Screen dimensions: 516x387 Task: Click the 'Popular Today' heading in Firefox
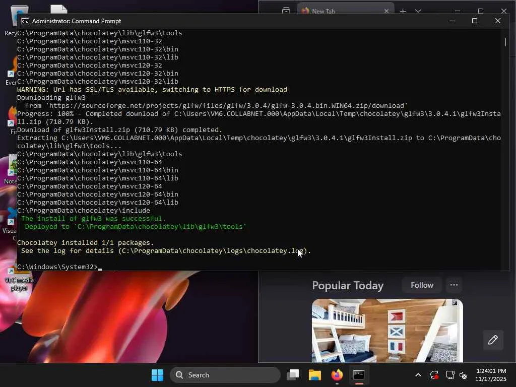348,285
